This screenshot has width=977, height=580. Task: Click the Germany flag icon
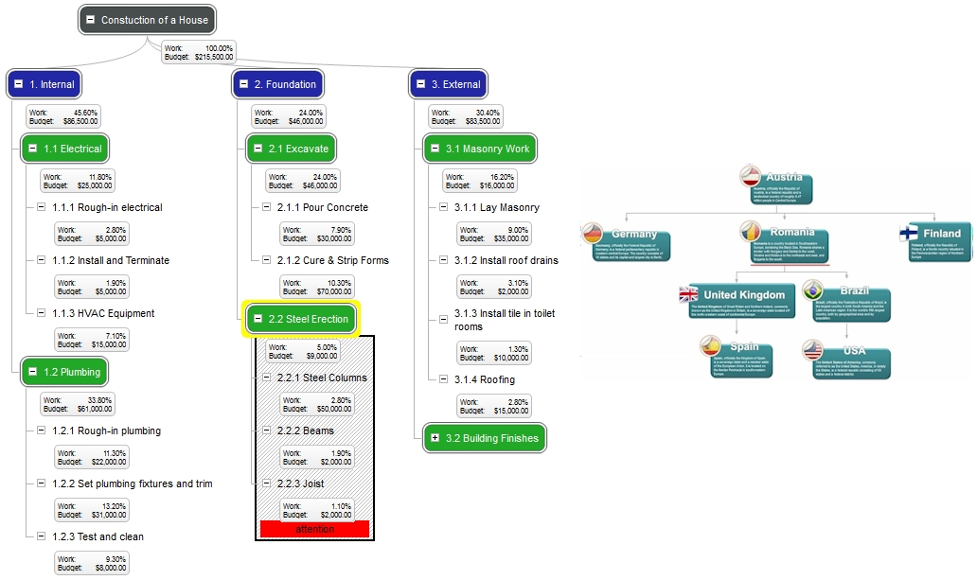[x=593, y=233]
